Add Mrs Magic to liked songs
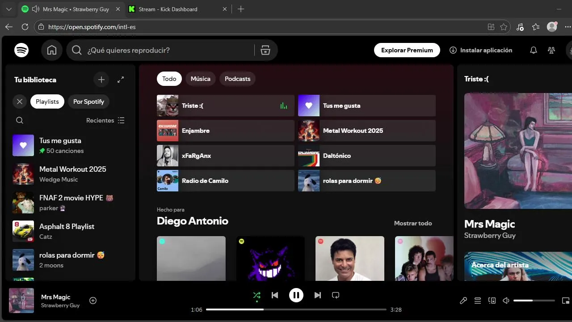Viewport: 572px width, 322px height. 93,301
